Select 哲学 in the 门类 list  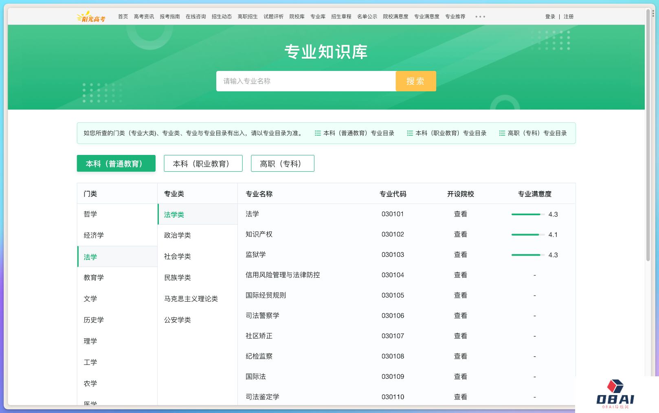(117, 214)
